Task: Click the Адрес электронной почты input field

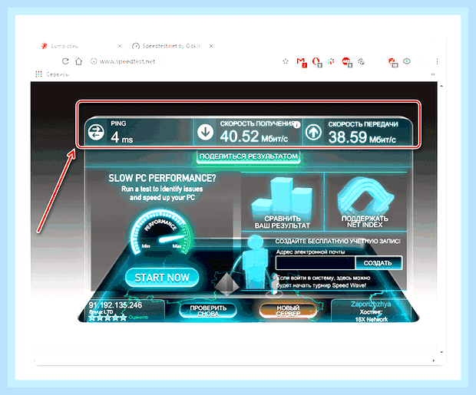Action: (x=315, y=263)
